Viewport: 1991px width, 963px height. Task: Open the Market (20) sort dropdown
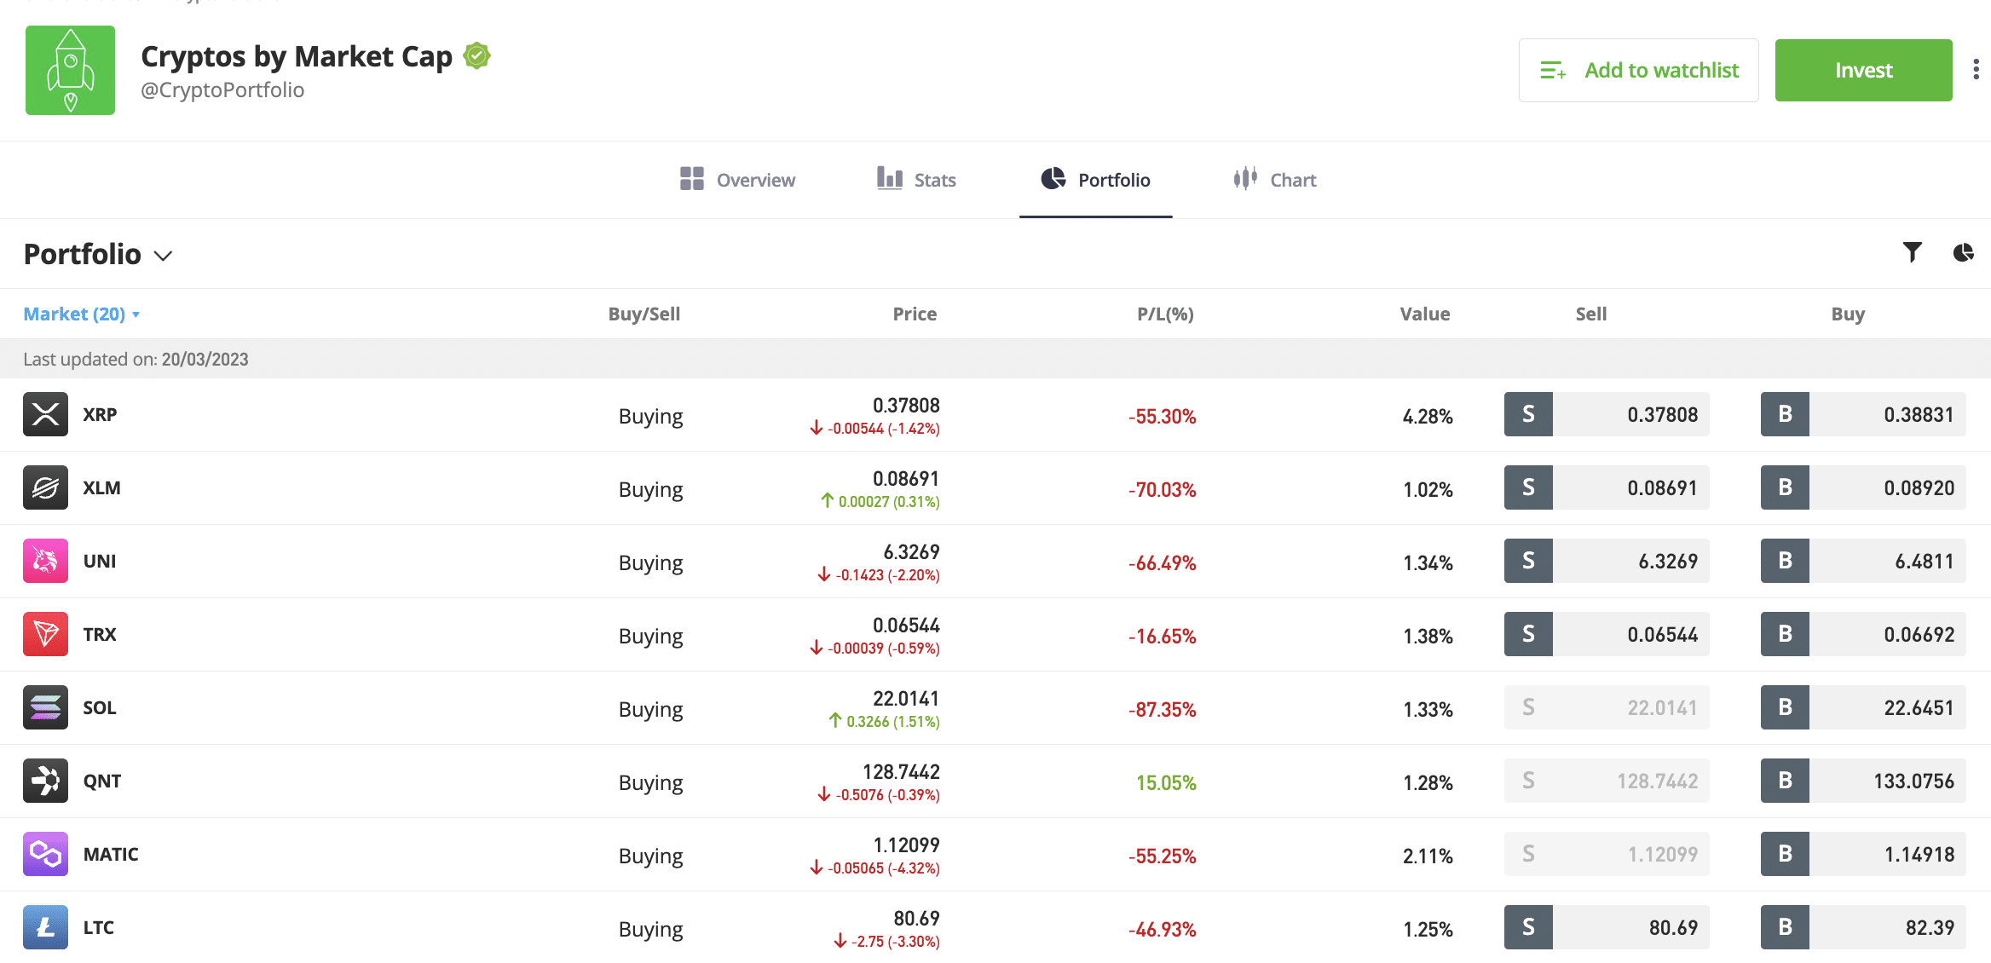(x=82, y=314)
